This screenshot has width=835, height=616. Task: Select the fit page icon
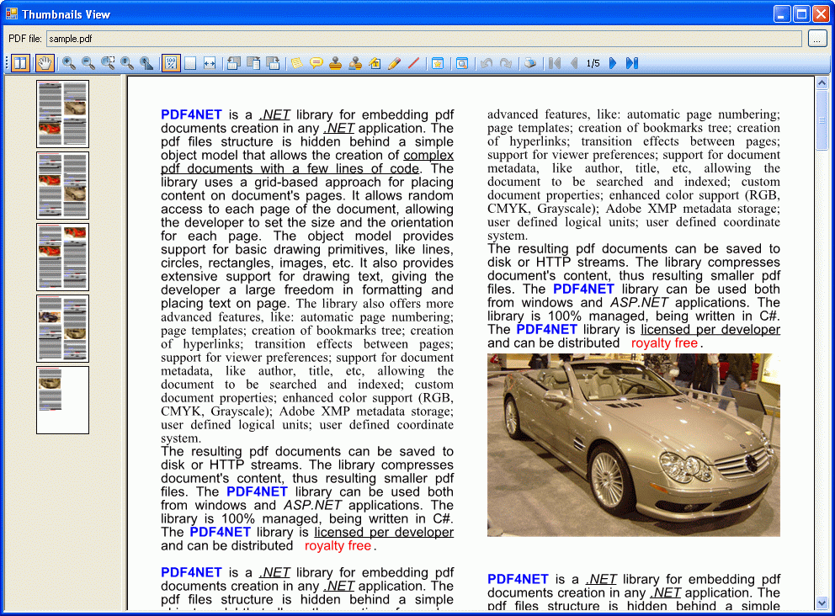190,63
